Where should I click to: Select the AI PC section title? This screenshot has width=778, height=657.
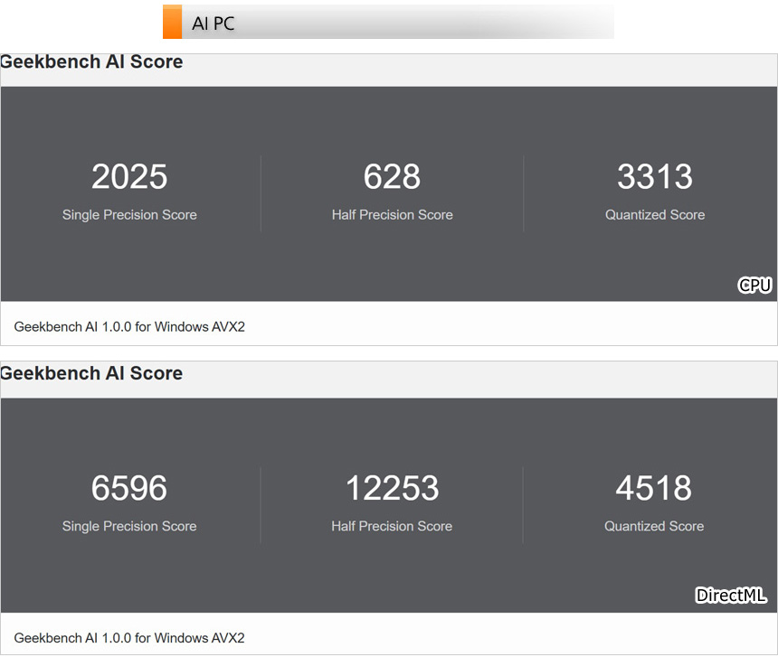pos(213,23)
